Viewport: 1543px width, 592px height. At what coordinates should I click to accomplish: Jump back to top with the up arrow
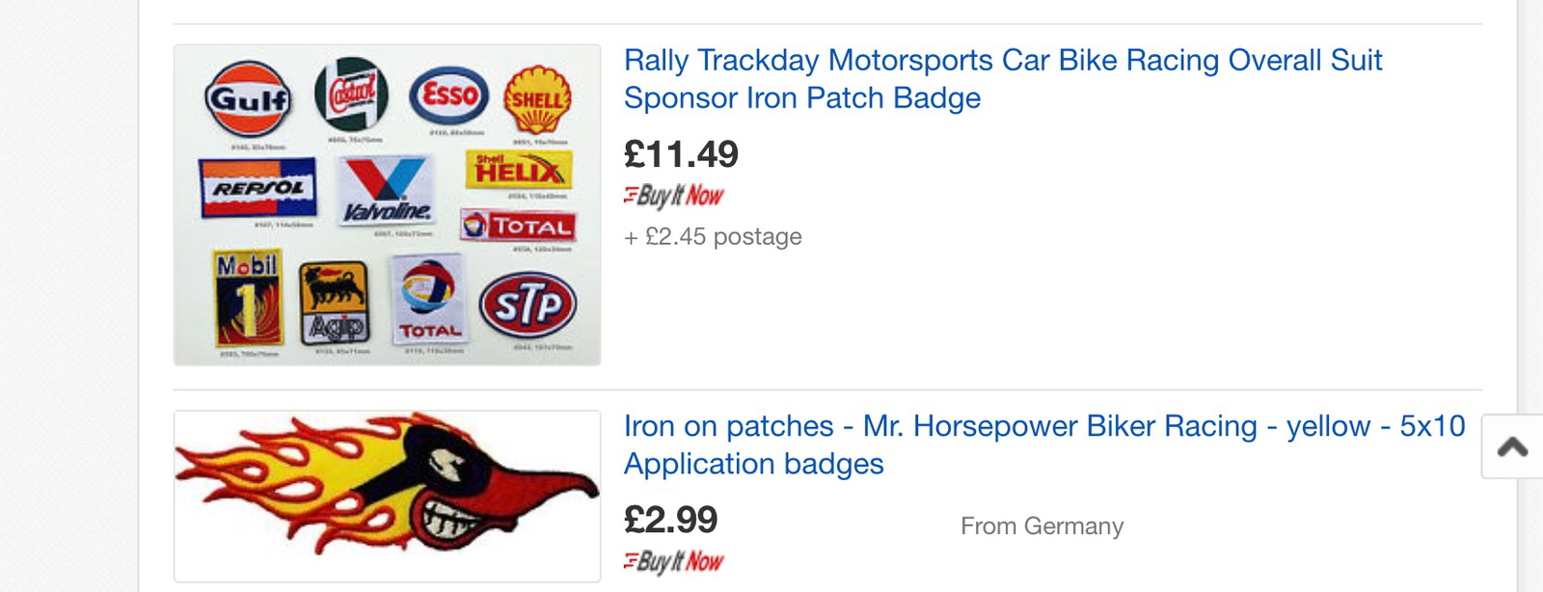click(1512, 446)
